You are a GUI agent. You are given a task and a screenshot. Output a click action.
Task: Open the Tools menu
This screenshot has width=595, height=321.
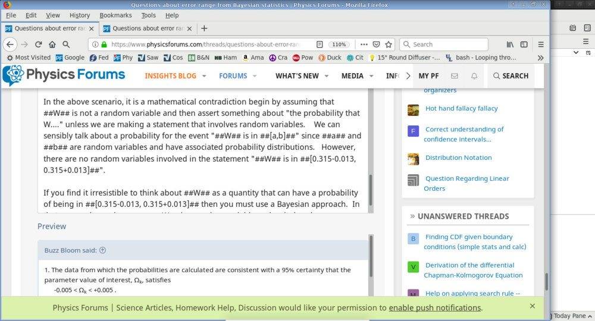coord(148,15)
